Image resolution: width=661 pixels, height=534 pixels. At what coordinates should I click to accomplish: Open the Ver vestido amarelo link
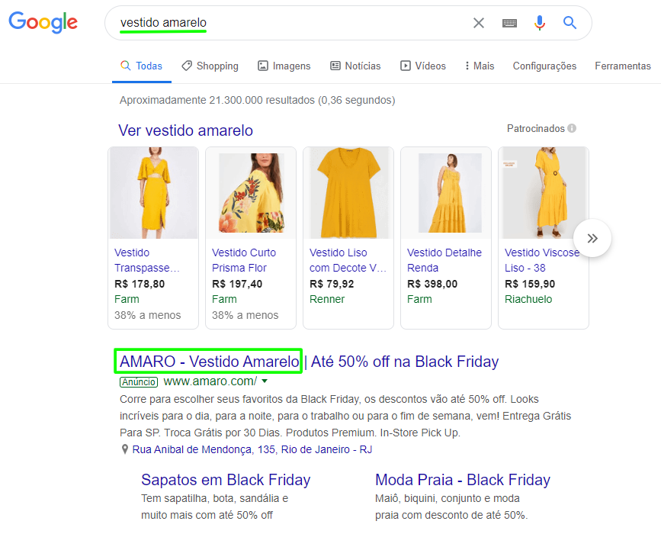[x=185, y=130]
